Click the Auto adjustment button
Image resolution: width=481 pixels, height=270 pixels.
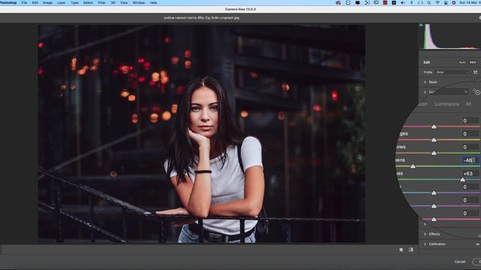462,62
